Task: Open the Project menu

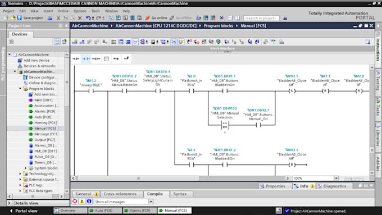Action: pos(8,11)
